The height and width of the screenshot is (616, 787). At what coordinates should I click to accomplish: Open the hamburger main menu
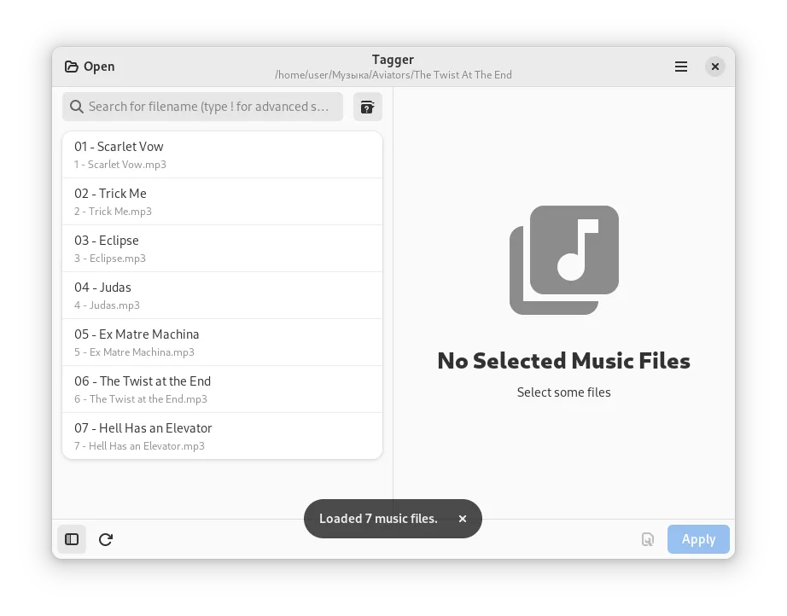[681, 67]
